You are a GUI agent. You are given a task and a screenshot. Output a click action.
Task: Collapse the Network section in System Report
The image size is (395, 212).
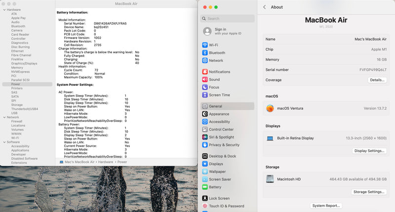click(3, 117)
